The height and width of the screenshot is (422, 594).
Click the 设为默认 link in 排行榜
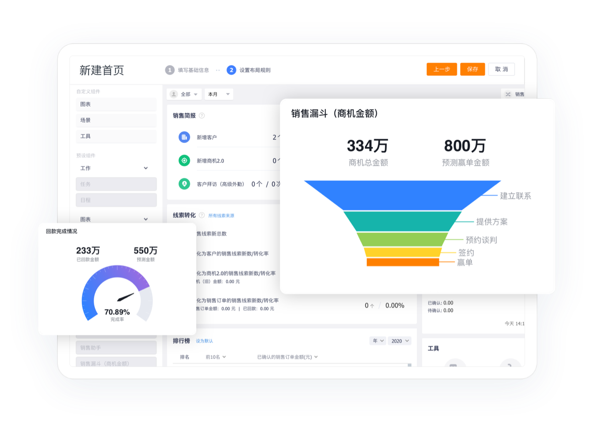(205, 340)
